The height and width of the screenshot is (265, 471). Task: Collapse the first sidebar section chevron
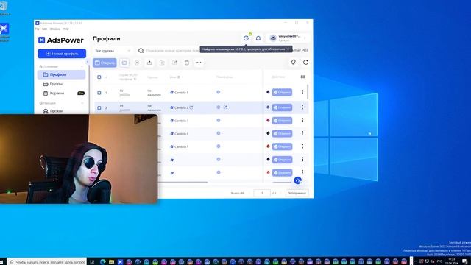(x=82, y=66)
